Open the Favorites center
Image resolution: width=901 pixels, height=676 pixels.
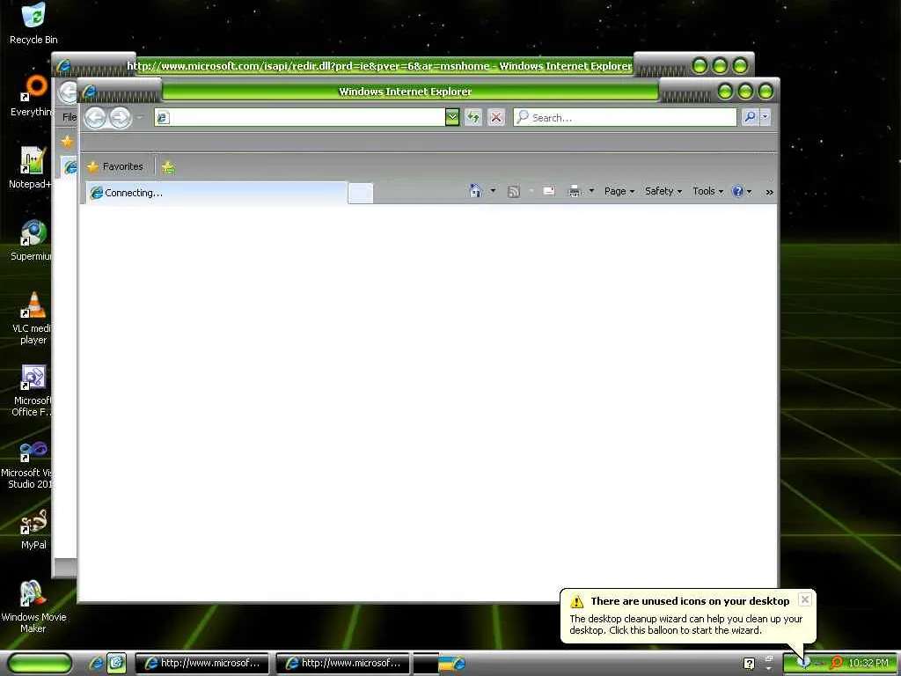(115, 166)
